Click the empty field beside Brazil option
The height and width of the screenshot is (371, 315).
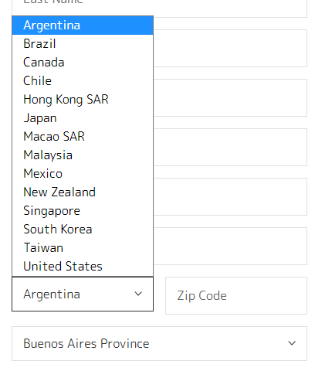tap(230, 49)
